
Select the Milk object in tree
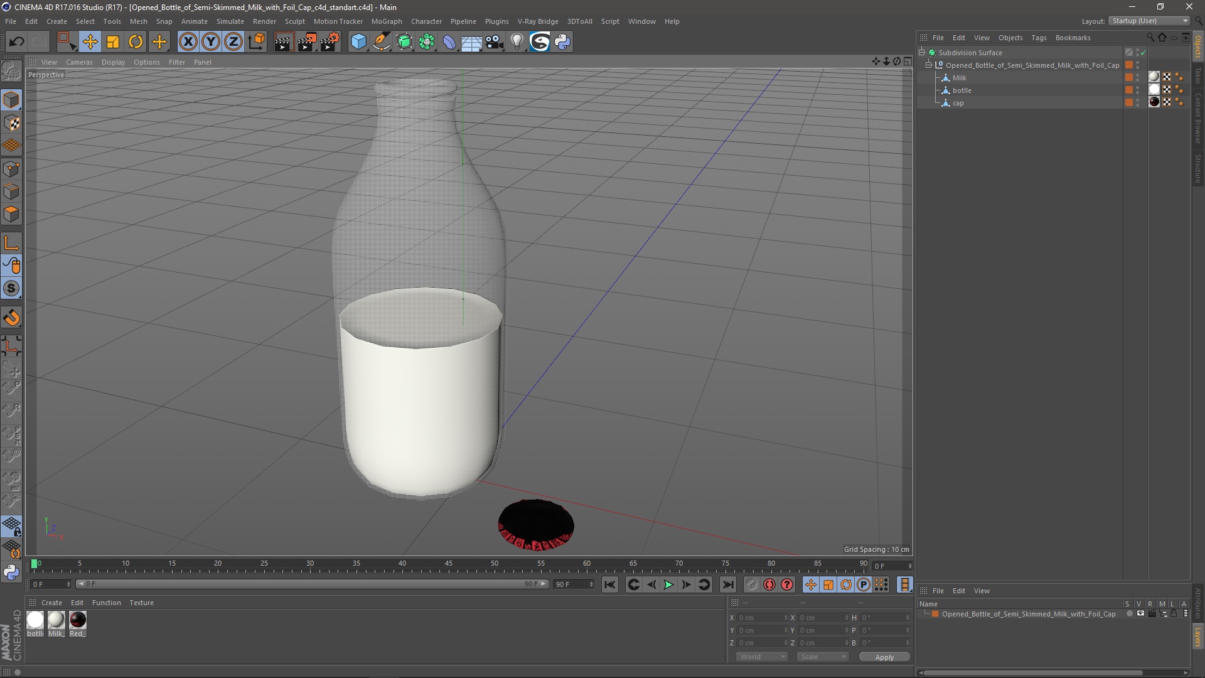point(959,78)
